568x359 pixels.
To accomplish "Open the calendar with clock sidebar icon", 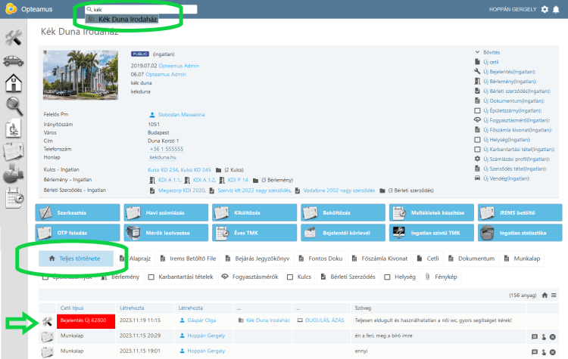I will [14, 198].
